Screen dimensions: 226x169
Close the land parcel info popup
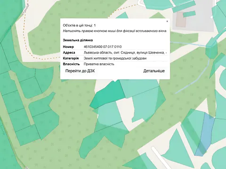pyautogui.click(x=167, y=21)
